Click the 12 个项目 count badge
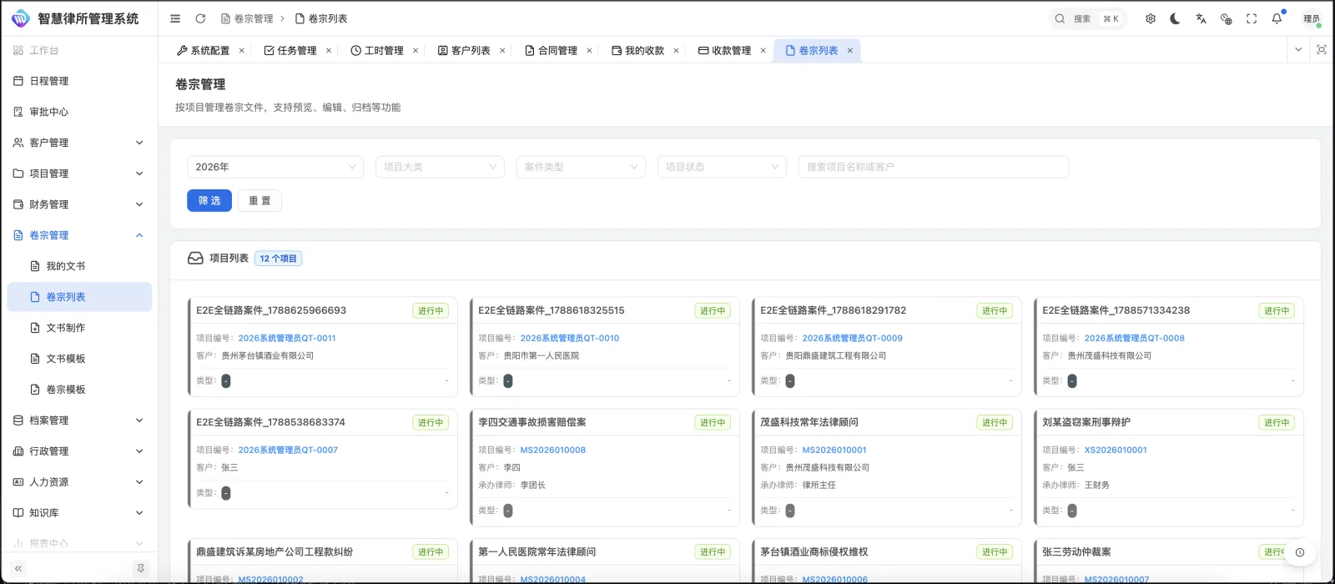 point(278,259)
